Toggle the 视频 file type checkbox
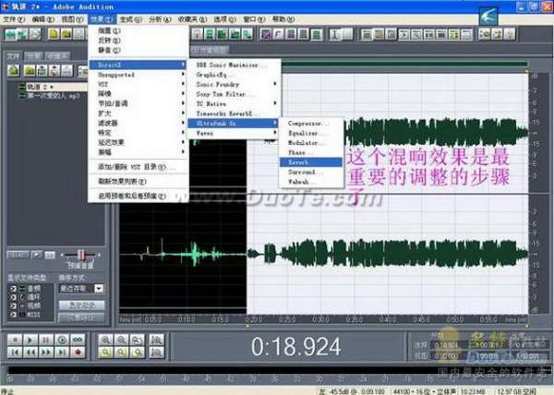Image resolution: width=554 pixels, height=395 pixels. click(13, 305)
